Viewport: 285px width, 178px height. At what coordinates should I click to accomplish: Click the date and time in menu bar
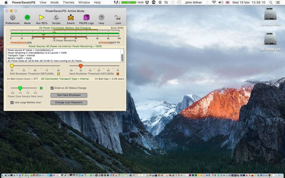pos(249,2)
